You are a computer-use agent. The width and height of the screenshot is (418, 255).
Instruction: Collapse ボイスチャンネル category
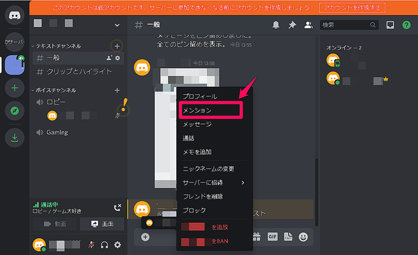pos(54,90)
